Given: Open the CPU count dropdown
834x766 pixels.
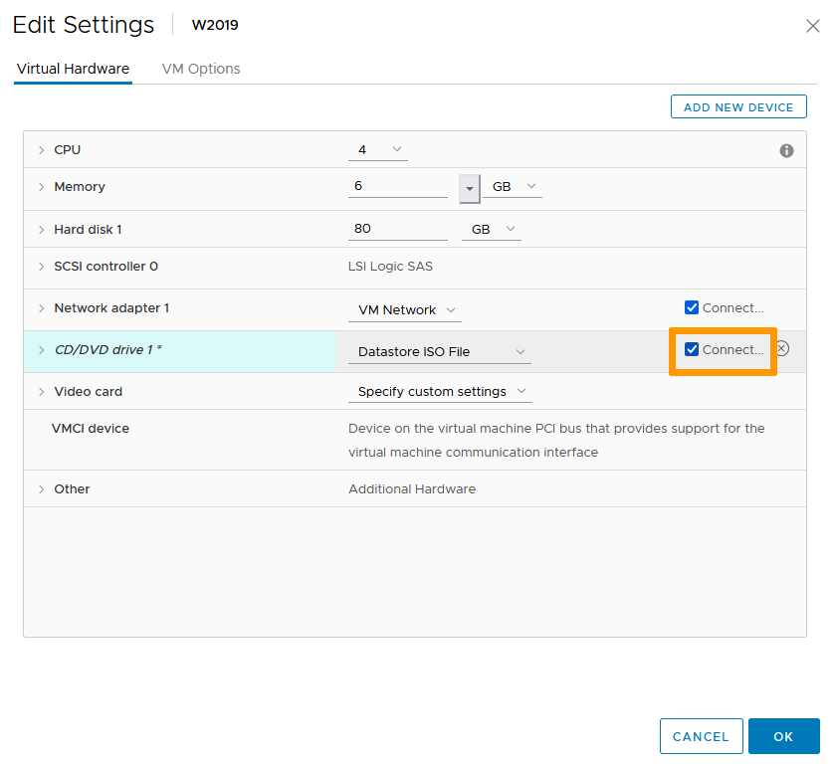Looking at the screenshot, I should [x=377, y=150].
